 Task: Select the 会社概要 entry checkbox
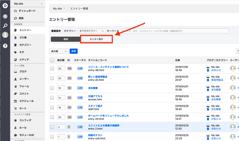(52, 88)
